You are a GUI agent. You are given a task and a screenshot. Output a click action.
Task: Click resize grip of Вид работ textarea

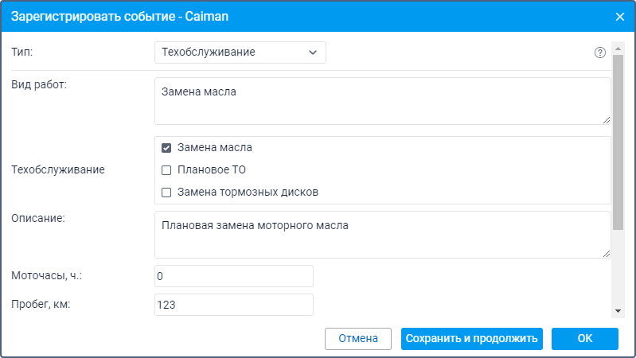[607, 120]
